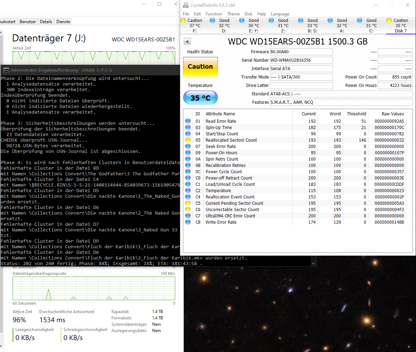The image size is (416, 352).
Task: Select the Caution disk F: status orb
Action: 183,20
